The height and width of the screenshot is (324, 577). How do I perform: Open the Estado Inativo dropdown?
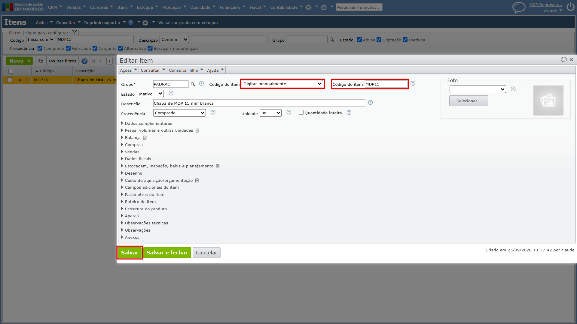(x=150, y=94)
